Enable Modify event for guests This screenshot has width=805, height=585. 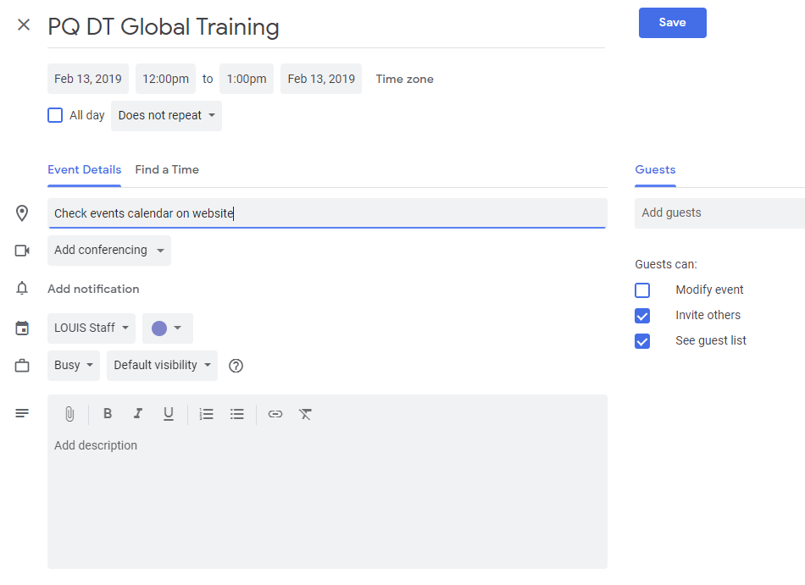point(642,290)
